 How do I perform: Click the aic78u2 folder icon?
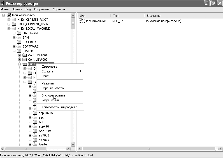35,135
